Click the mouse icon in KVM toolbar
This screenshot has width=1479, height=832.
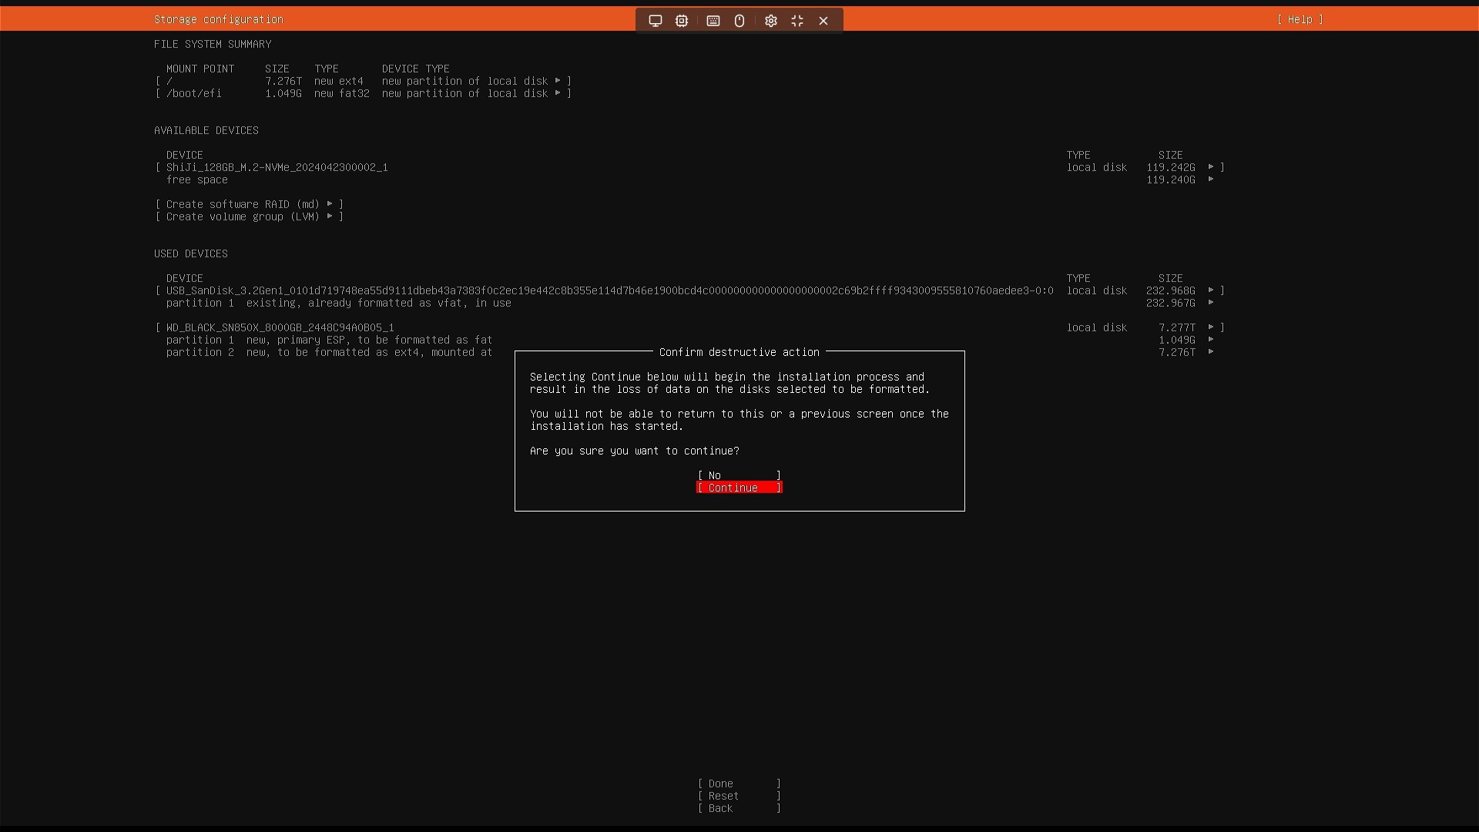pyautogui.click(x=739, y=21)
